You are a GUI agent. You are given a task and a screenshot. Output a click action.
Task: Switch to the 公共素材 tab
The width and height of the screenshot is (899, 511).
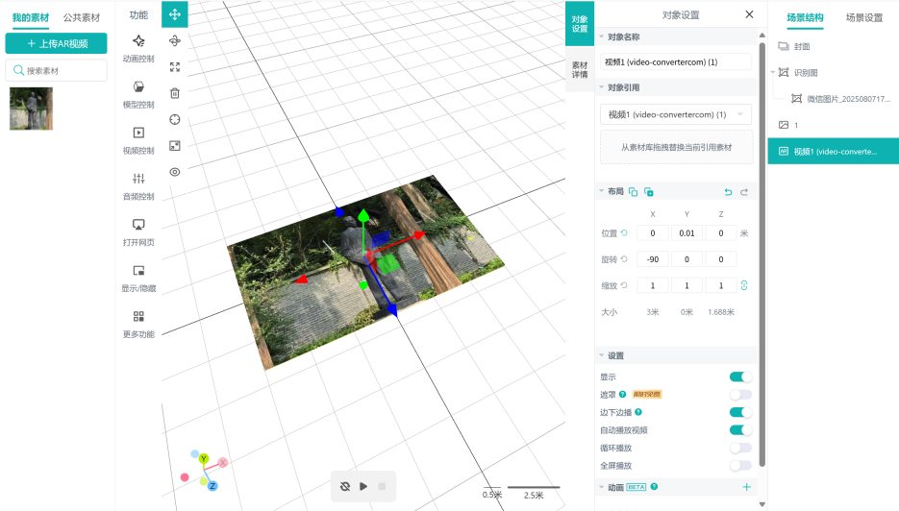coord(82,17)
